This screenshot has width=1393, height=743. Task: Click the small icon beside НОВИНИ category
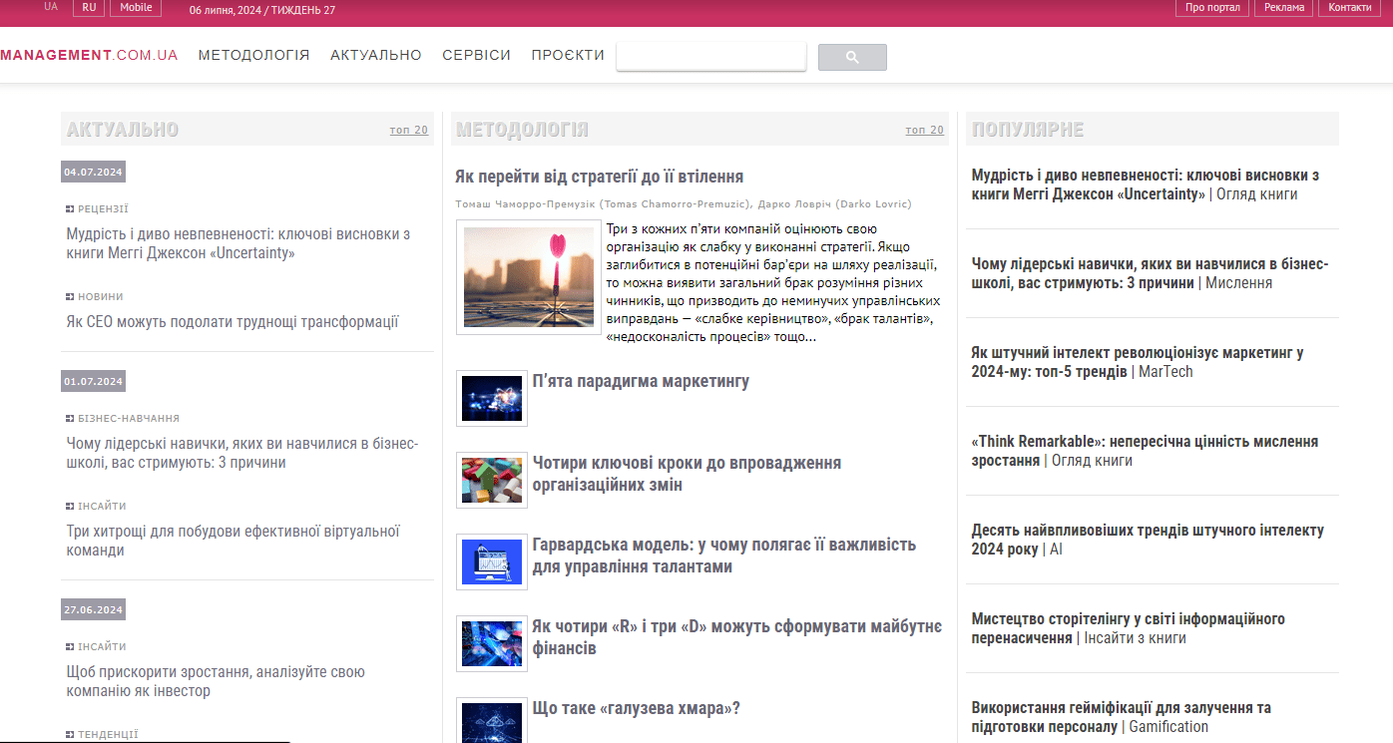tap(70, 297)
